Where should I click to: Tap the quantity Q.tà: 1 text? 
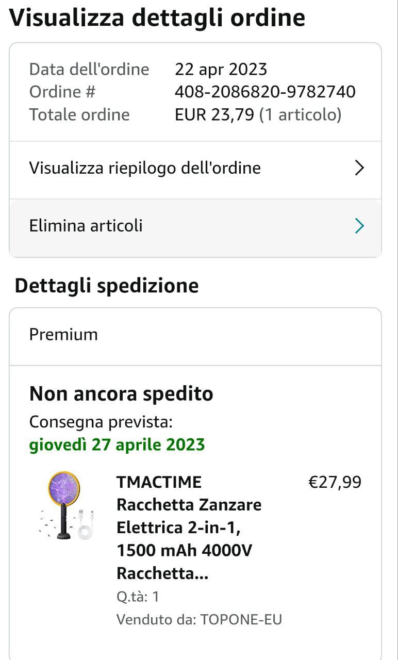138,597
